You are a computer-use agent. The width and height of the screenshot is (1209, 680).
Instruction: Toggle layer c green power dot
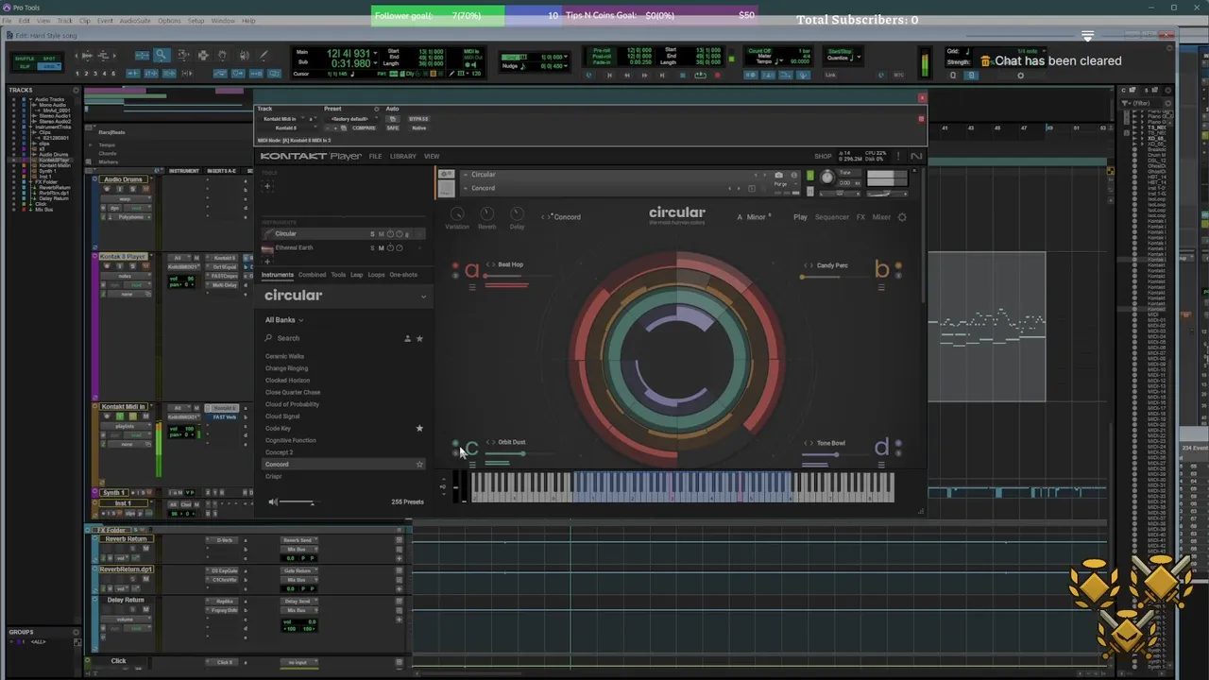point(456,443)
